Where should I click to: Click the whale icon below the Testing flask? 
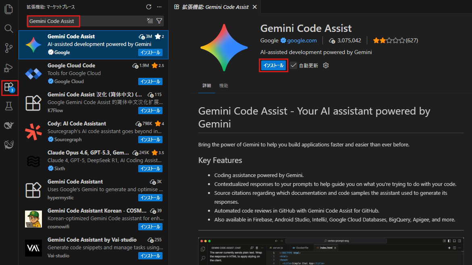(8, 125)
